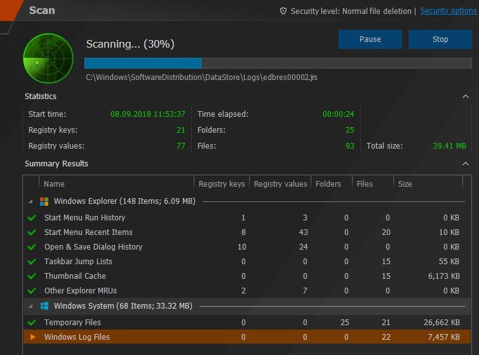
Task: Click the green checkmark for Temporary Files
Action: pos(32,323)
